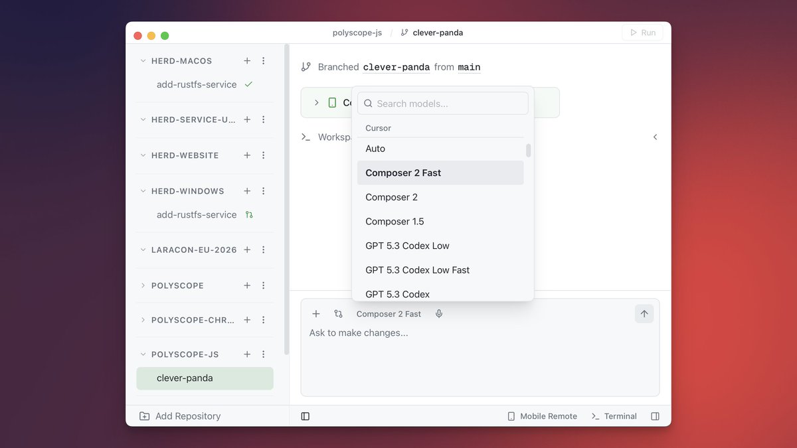The width and height of the screenshot is (797, 448).
Task: Open POLYSCOPE-JS more options menu
Action: (263, 354)
